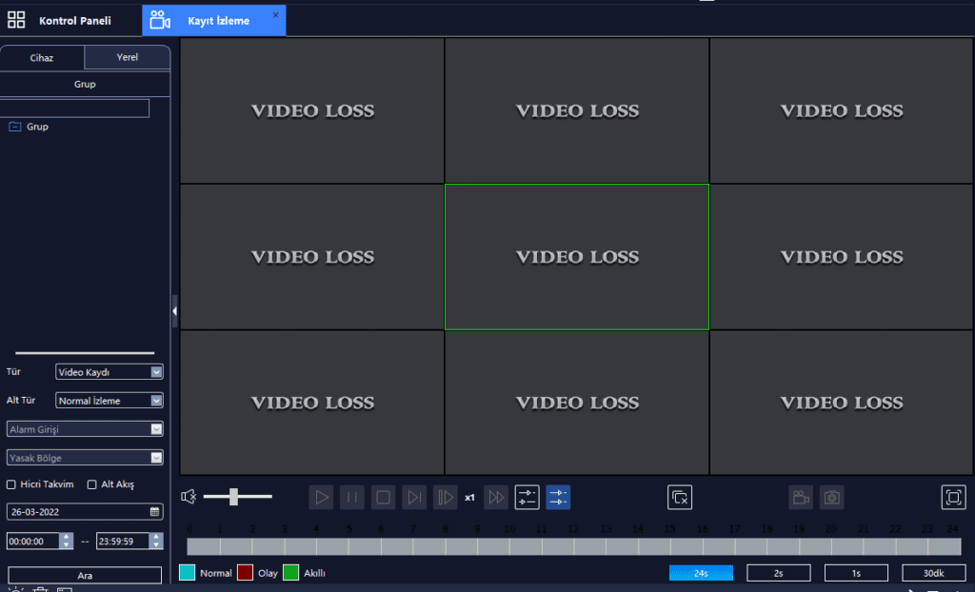Click the Play playback button
Viewport: 975px width, 592px height.
pos(321,498)
